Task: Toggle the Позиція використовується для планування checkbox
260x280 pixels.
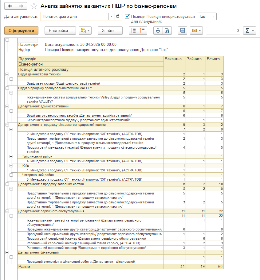Action: 128,16
